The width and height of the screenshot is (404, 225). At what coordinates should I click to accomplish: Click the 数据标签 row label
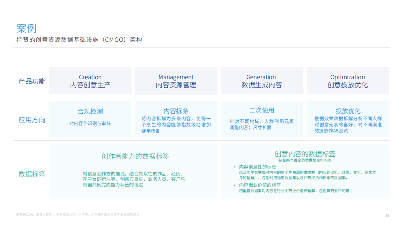point(32,174)
